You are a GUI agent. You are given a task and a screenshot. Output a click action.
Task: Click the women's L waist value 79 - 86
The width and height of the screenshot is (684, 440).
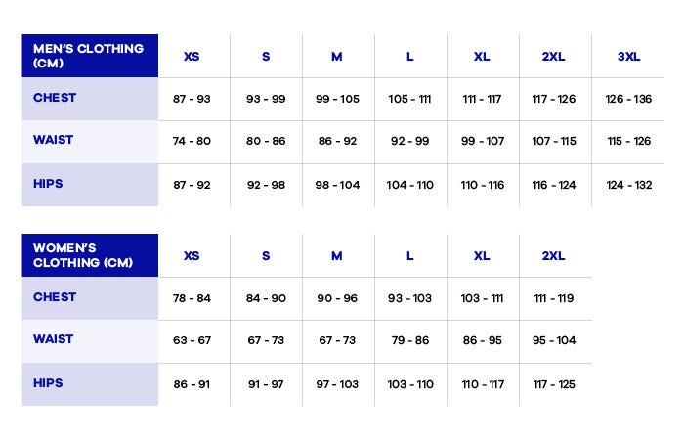pos(410,341)
